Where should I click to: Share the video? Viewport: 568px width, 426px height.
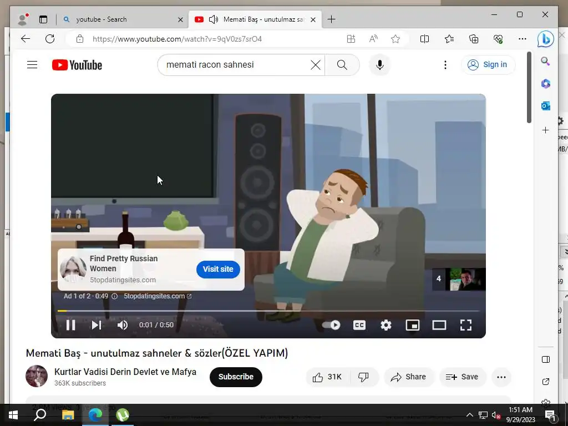[409, 377]
